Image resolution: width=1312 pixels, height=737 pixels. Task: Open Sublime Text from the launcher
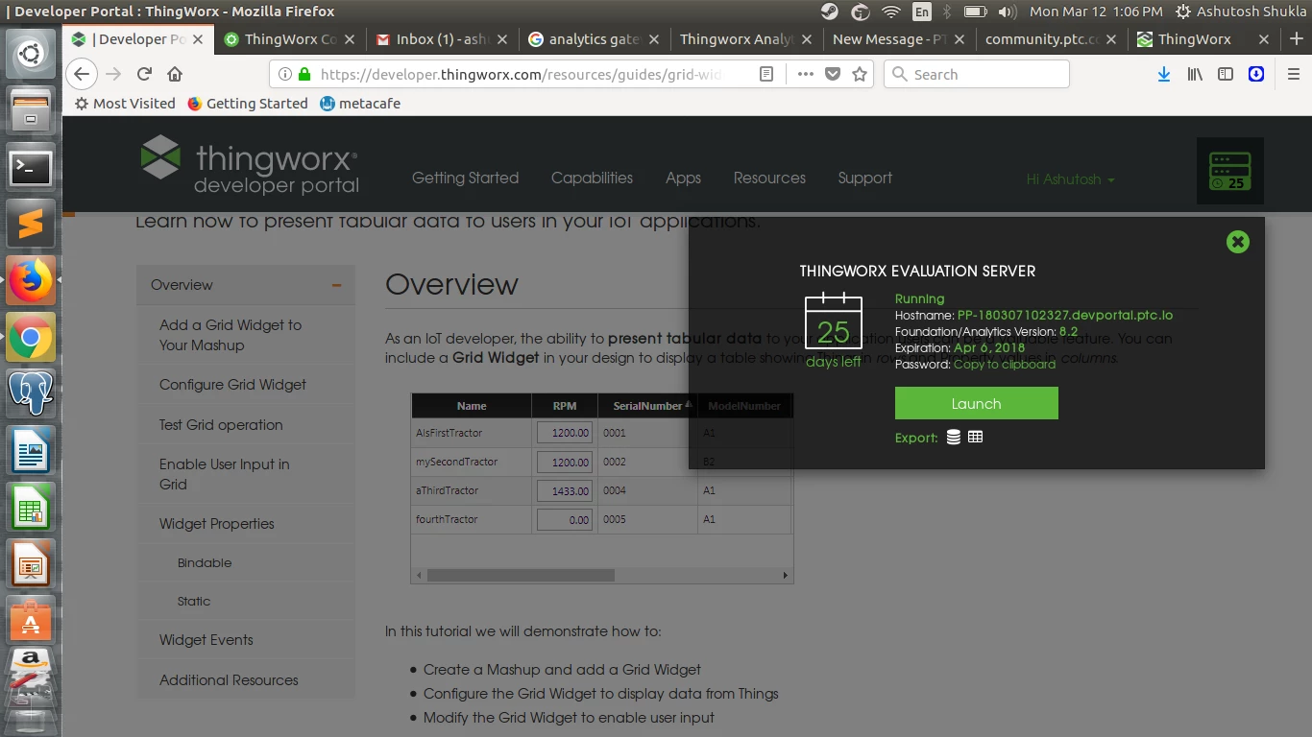click(x=31, y=226)
